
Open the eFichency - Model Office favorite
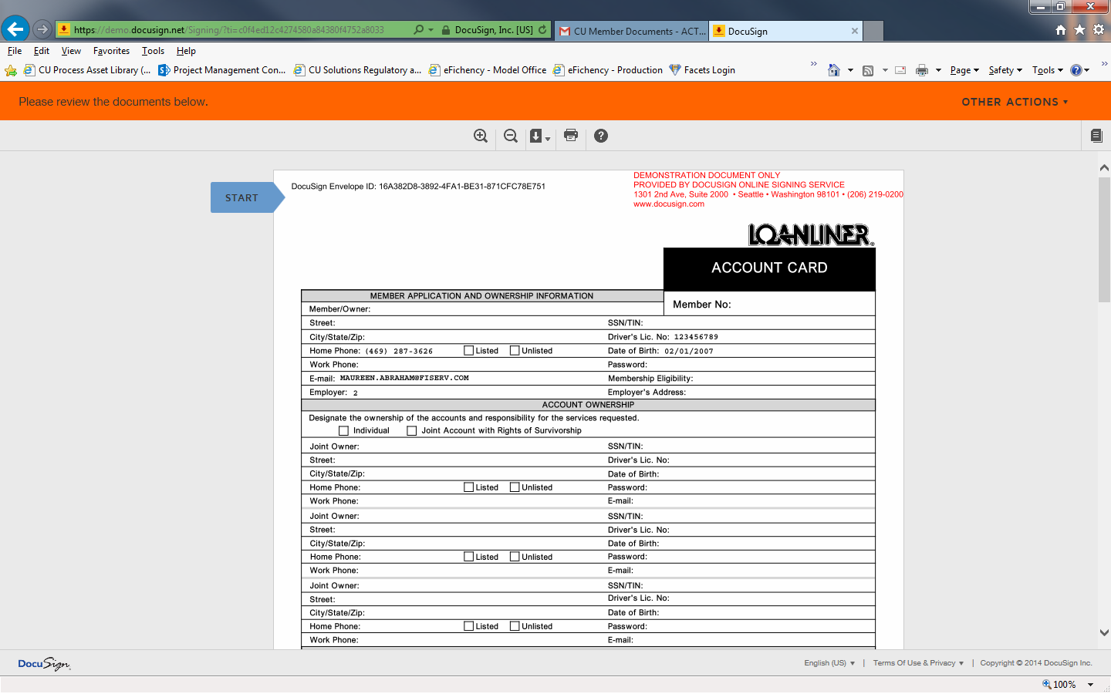coord(488,70)
